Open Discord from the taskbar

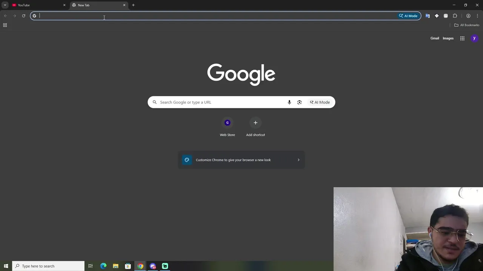point(153,266)
